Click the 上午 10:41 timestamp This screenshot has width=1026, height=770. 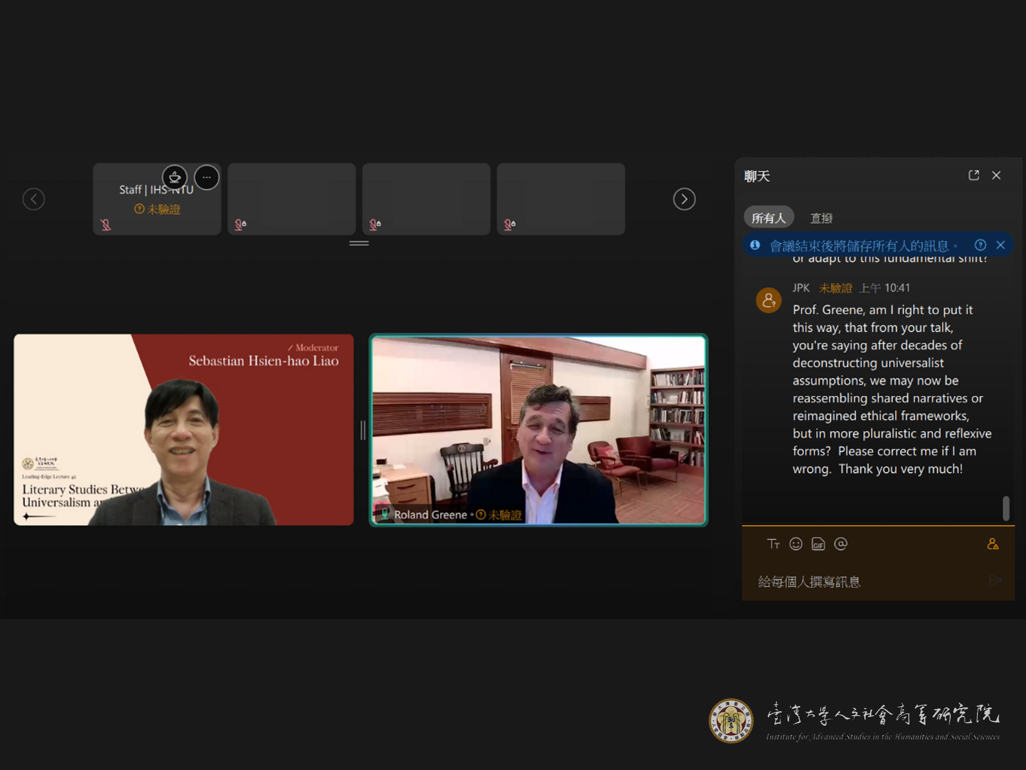point(884,288)
